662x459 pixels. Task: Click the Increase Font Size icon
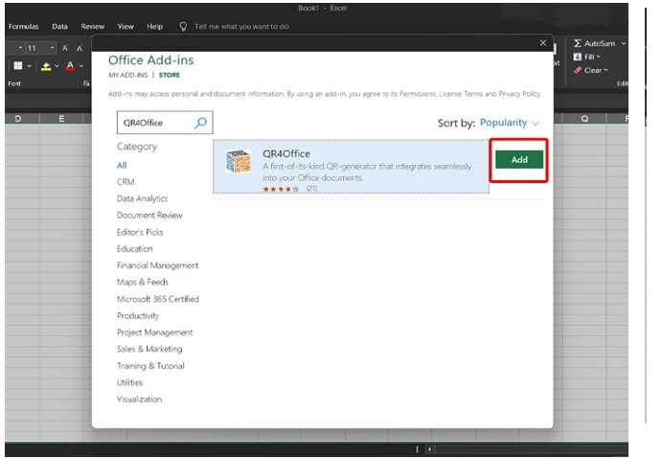point(65,48)
